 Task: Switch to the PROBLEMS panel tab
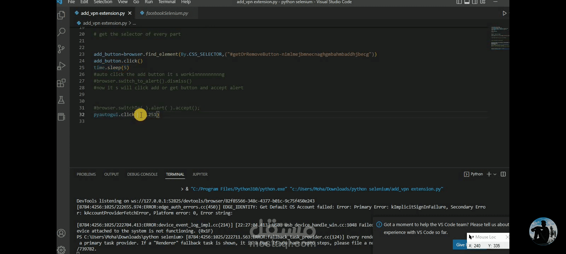[86, 174]
